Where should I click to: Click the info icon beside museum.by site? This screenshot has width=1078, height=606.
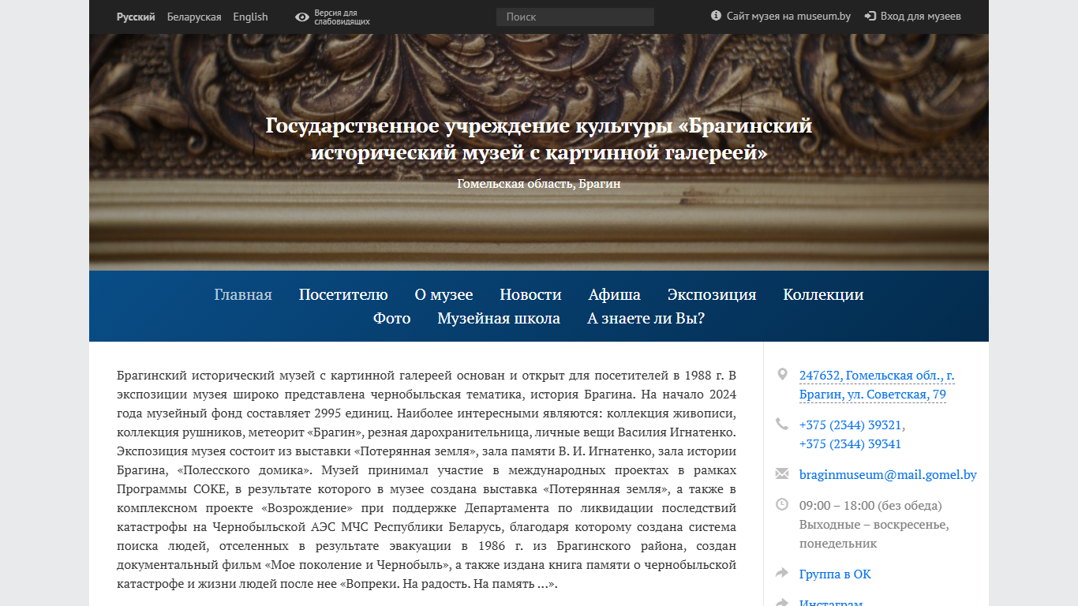click(x=716, y=16)
